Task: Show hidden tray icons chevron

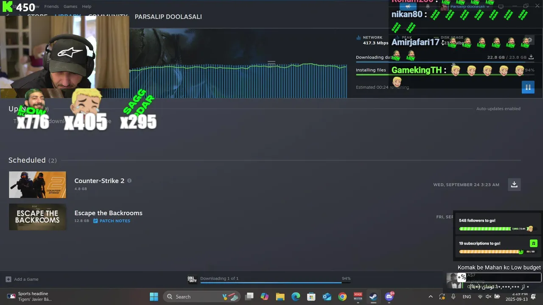Action: pyautogui.click(x=431, y=297)
